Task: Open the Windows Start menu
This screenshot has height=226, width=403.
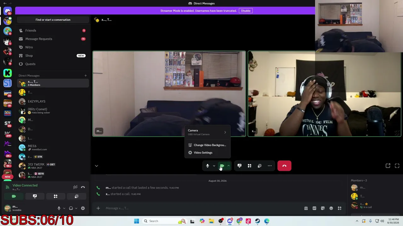Action: (136, 221)
